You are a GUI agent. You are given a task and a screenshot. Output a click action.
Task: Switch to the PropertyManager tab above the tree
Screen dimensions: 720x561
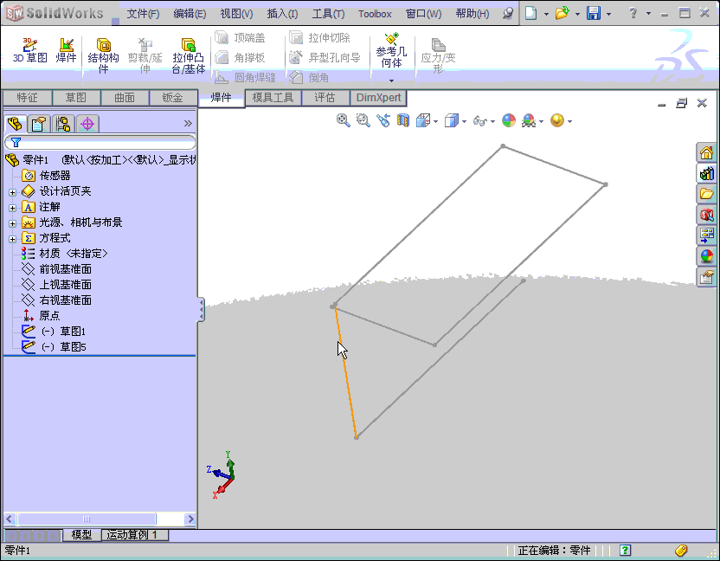pos(36,124)
